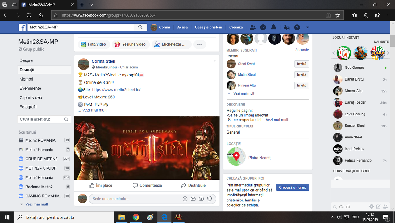The image size is (395, 223).
Task: Toggle reading view in the address bar
Action: [328, 15]
